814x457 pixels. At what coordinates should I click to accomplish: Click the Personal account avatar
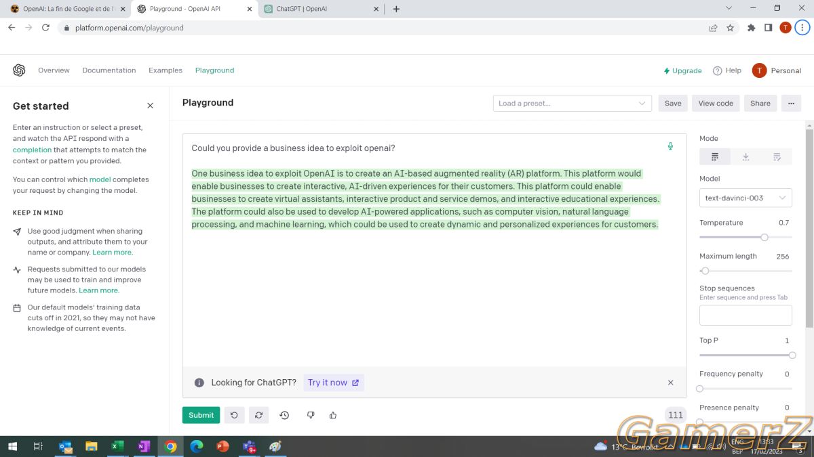tap(760, 70)
